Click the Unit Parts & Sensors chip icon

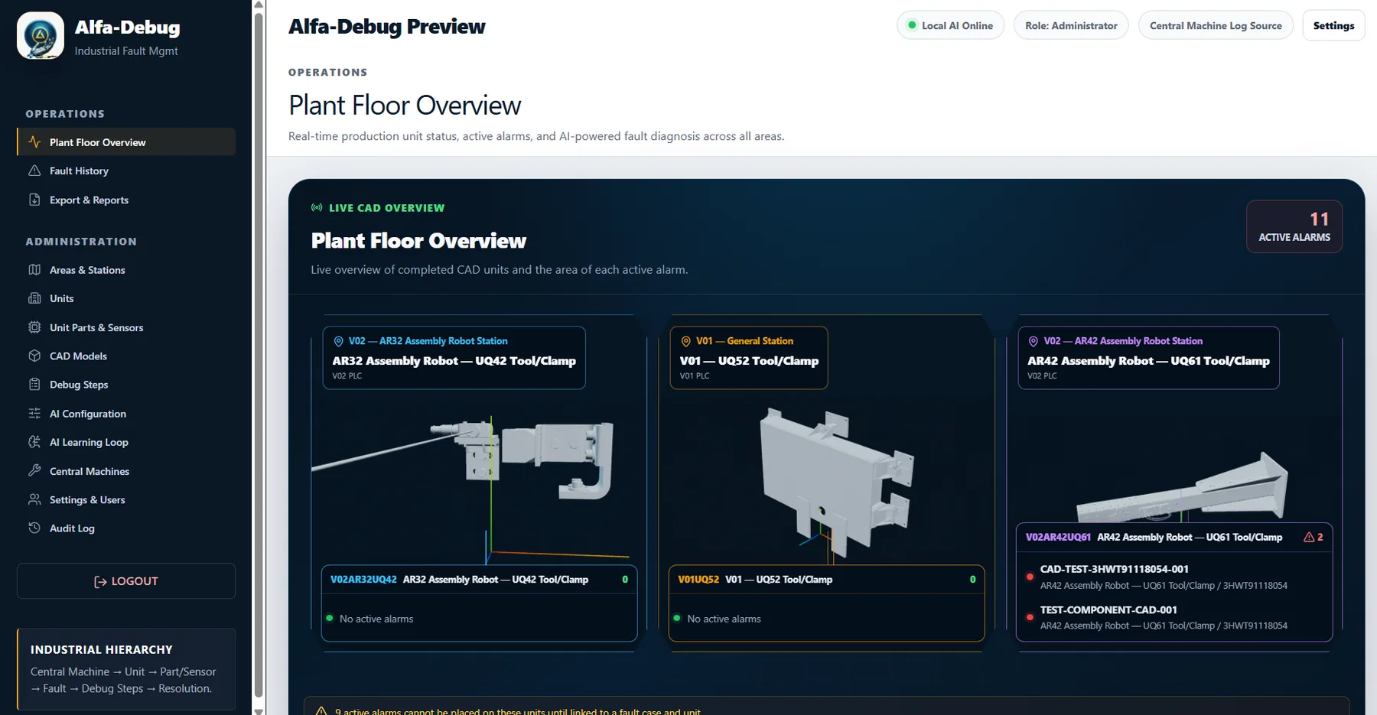[x=34, y=327]
